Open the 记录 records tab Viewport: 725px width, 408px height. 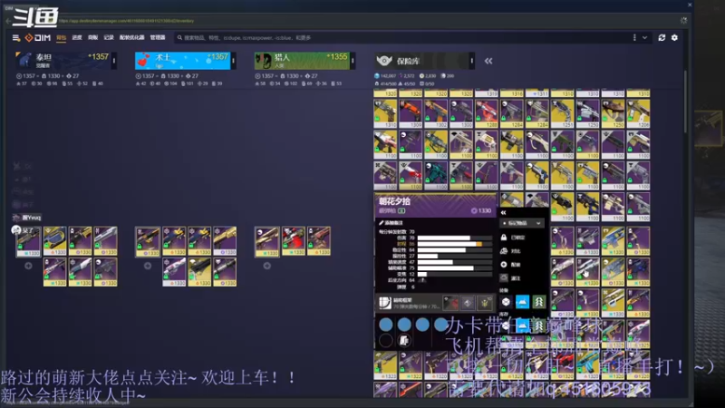point(109,37)
